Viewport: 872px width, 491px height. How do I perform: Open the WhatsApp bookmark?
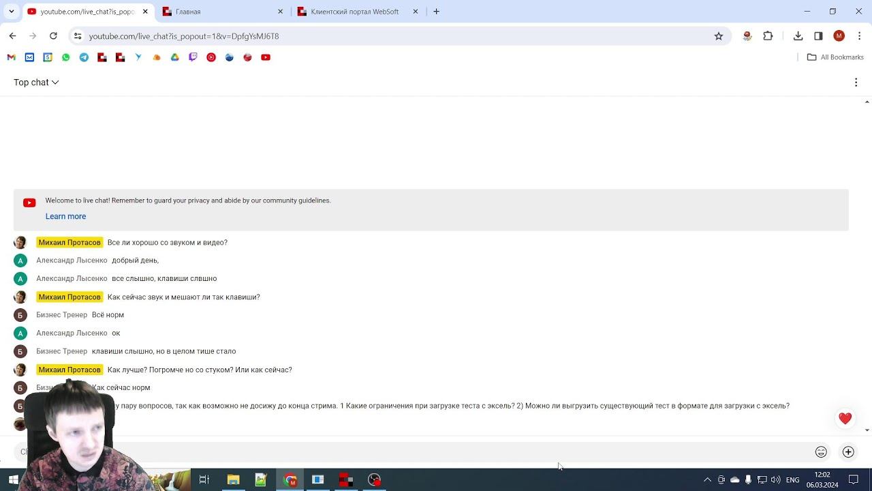(65, 57)
